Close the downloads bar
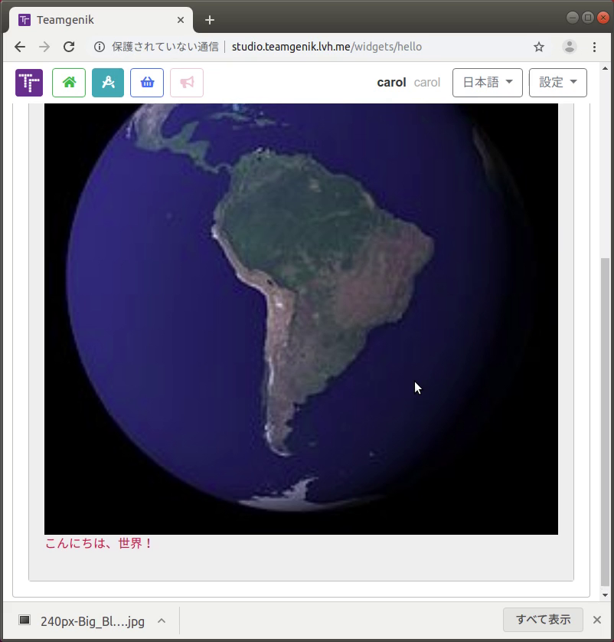The width and height of the screenshot is (614, 642). [597, 620]
